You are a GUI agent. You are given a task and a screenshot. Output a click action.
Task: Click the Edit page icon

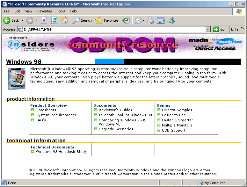[161, 20]
